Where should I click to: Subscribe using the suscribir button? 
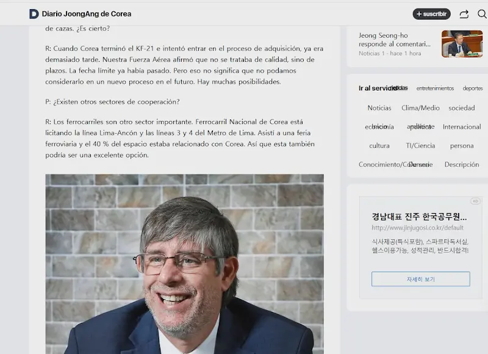click(431, 14)
